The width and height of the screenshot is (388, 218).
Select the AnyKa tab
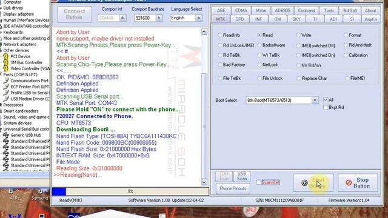[x=370, y=19]
